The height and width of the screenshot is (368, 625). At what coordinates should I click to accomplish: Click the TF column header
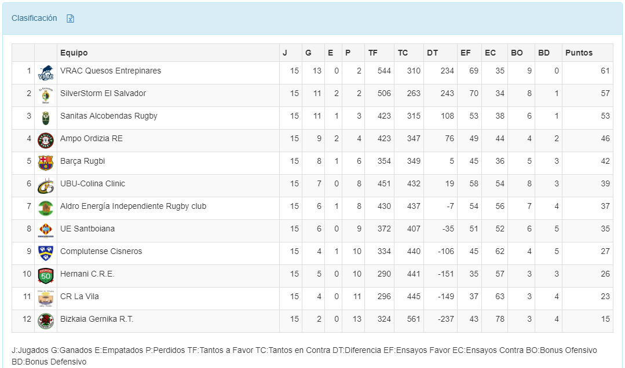click(x=373, y=53)
